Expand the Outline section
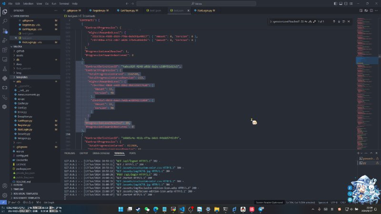The height and width of the screenshot is (214, 381). tap(18, 185)
